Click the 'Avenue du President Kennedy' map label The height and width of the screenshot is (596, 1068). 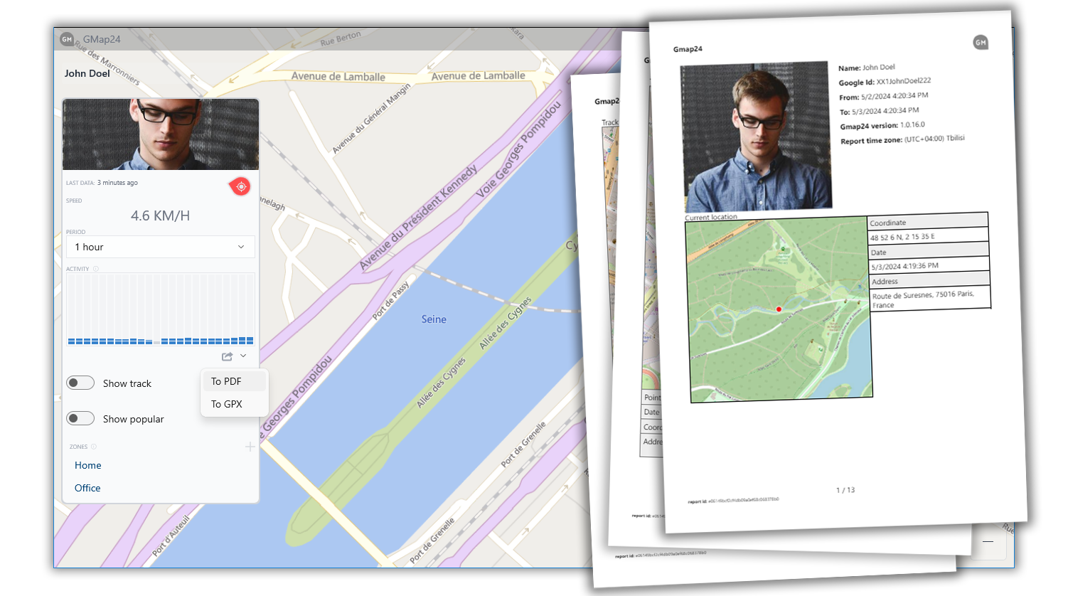(418, 218)
